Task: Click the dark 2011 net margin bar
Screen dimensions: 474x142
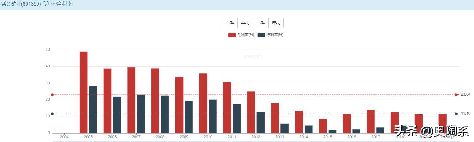Action: coord(236,118)
